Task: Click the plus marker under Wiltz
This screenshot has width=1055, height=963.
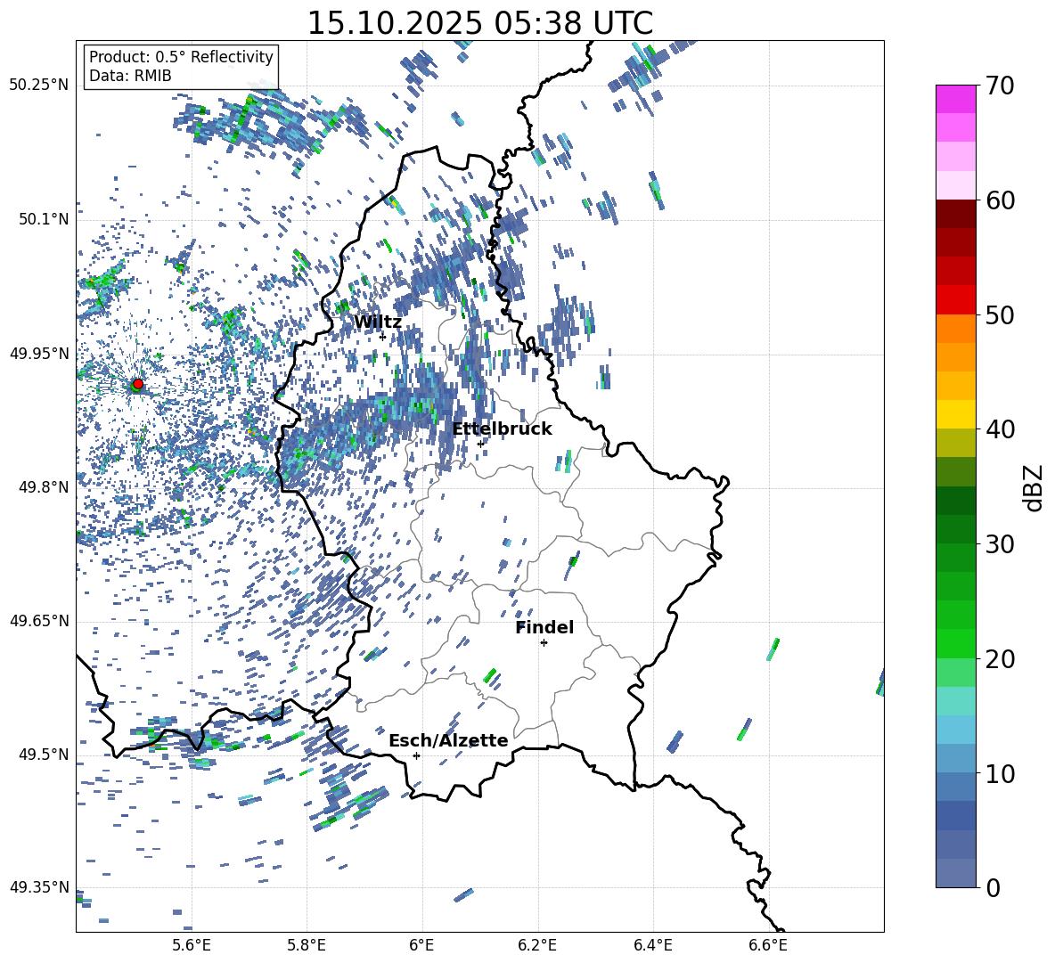Action: 382,337
